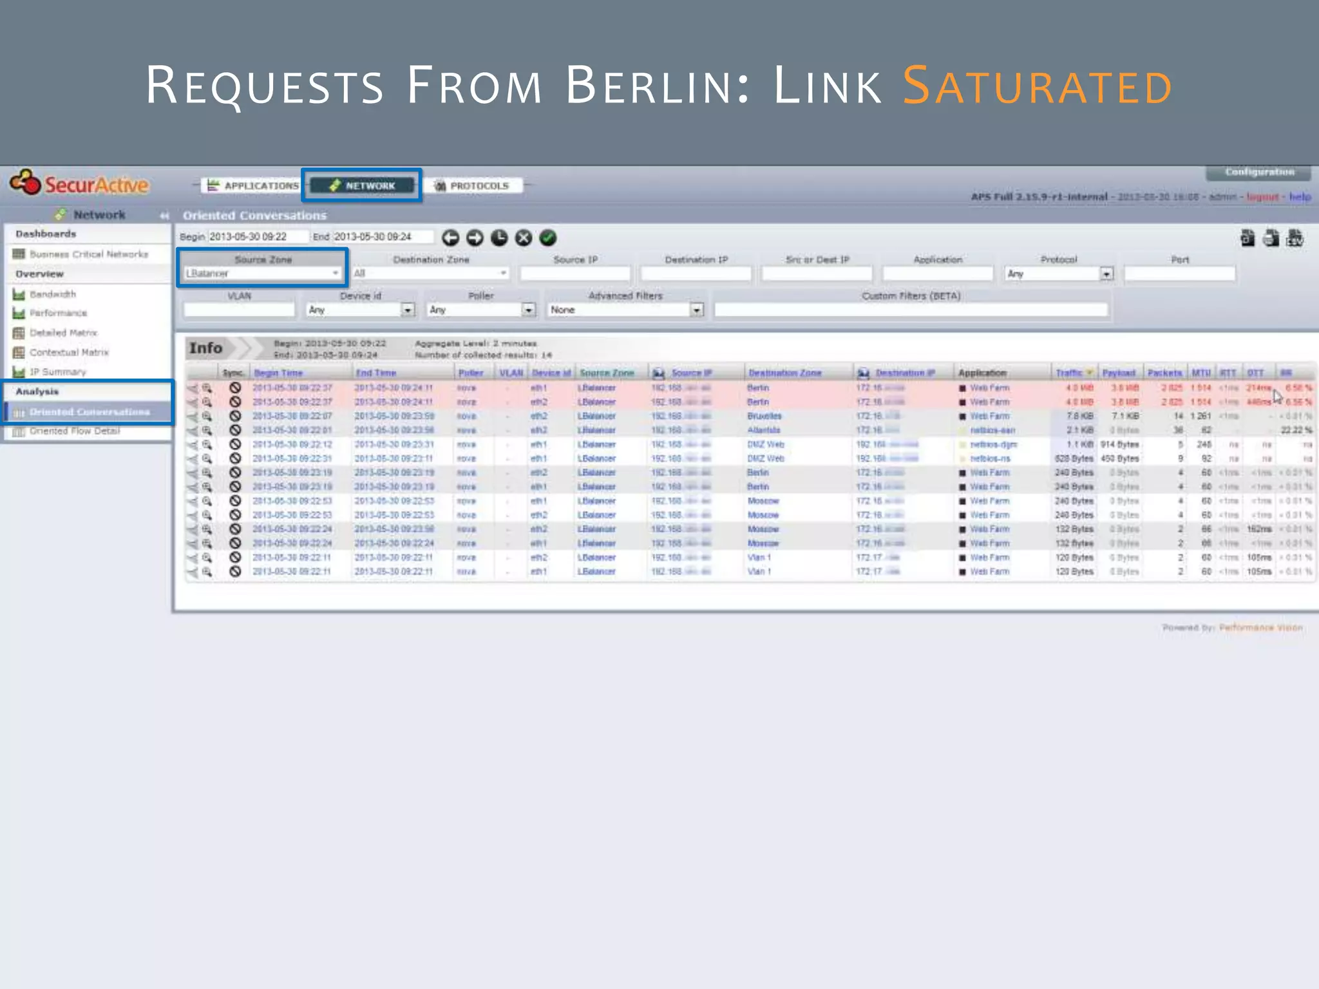The width and height of the screenshot is (1319, 989).
Task: Open the Advanced Filters dropdown
Action: coord(625,310)
